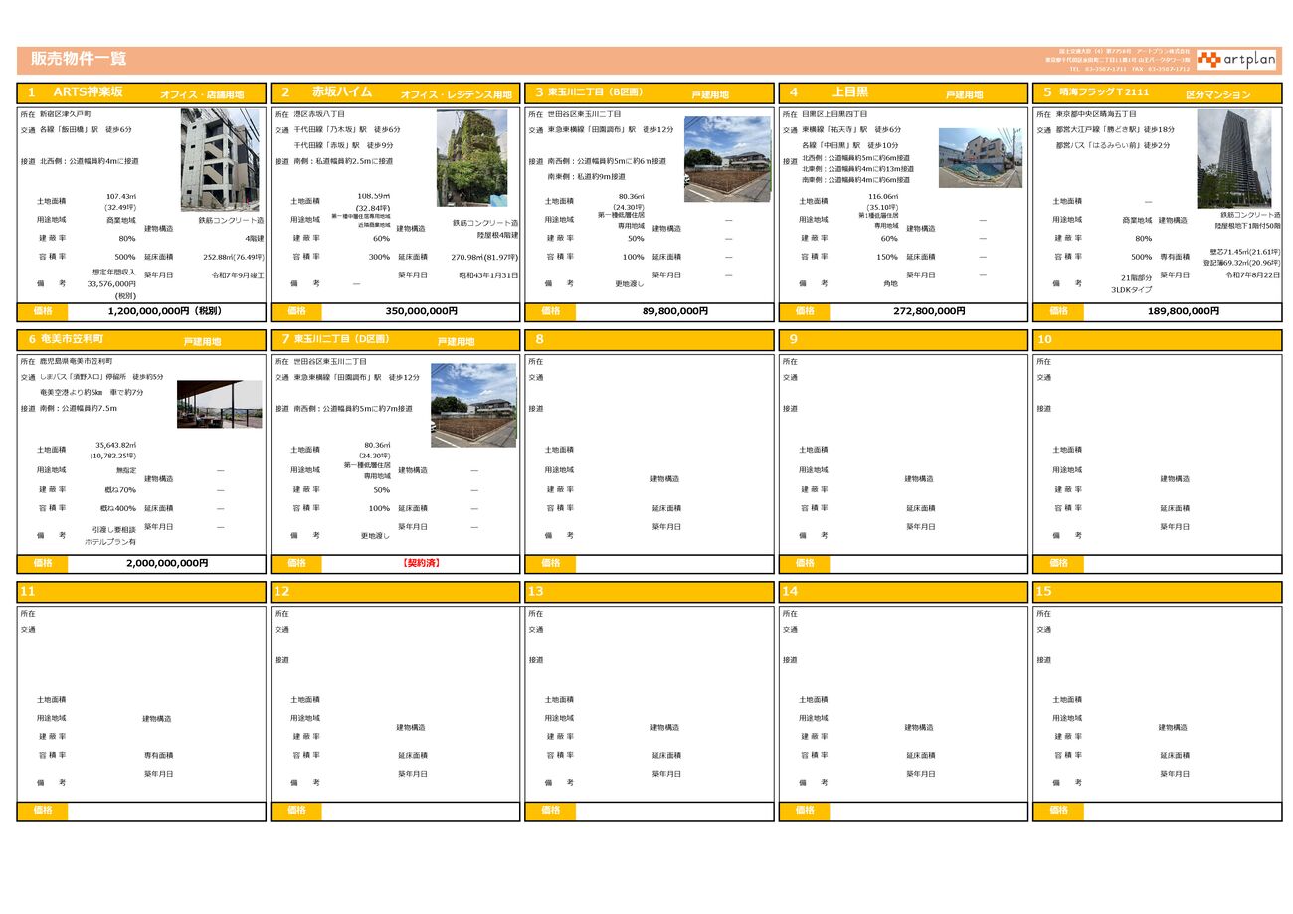1293x914 pixels.
Task: Click the empty listing 12 header bar
Action: (x=395, y=592)
